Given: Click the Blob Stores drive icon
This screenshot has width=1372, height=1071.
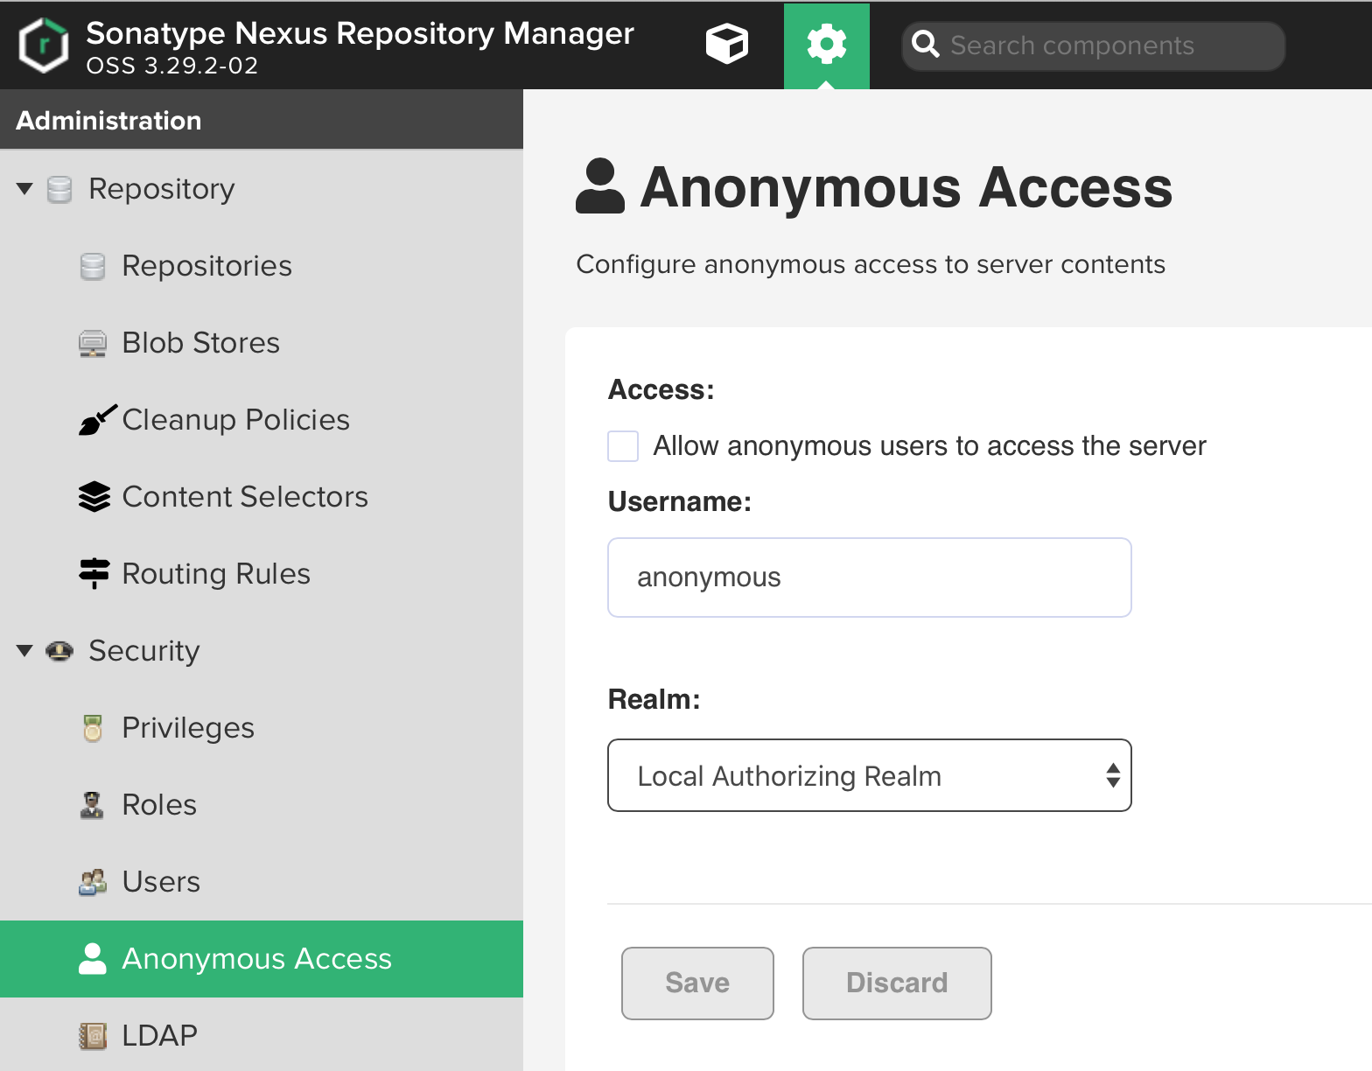Looking at the screenshot, I should 93,343.
